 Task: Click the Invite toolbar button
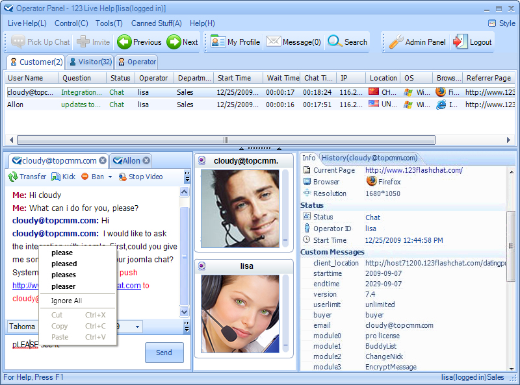tap(94, 42)
